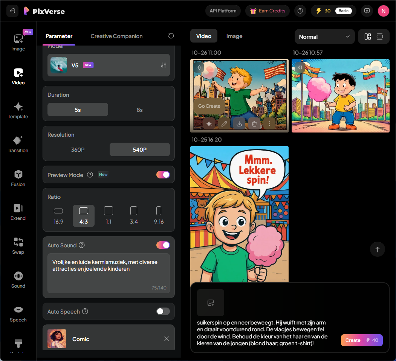396x361 pixels.
Task: Open the Extend tool
Action: pyautogui.click(x=18, y=212)
